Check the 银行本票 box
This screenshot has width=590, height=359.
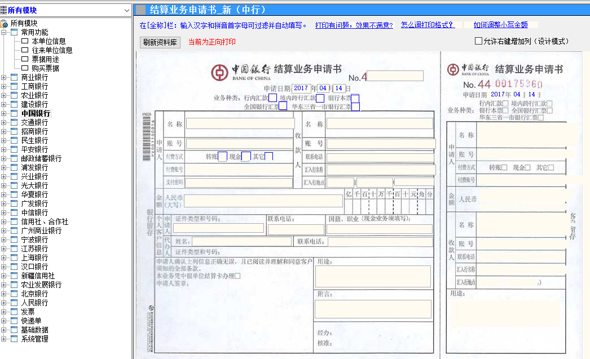(x=355, y=99)
